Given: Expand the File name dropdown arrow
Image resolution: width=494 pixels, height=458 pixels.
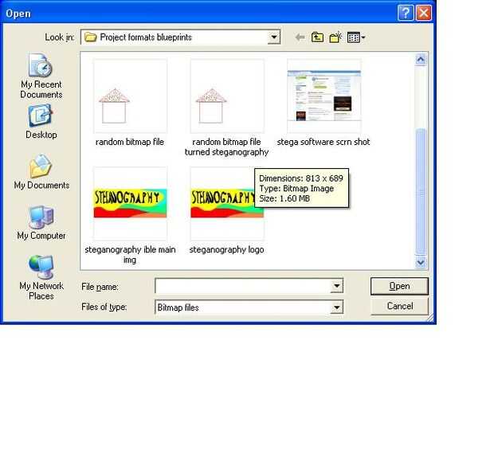Looking at the screenshot, I should pyautogui.click(x=336, y=286).
